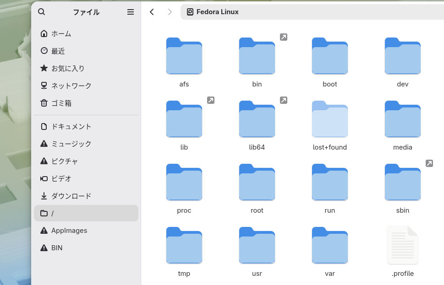Open ビデオ videos bookmark
This screenshot has height=285, width=444.
[x=86, y=178]
